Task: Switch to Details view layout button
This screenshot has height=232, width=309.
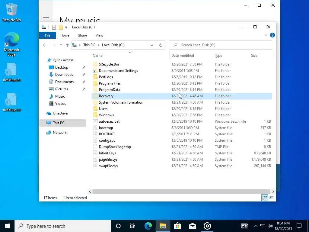Action: 265,198
